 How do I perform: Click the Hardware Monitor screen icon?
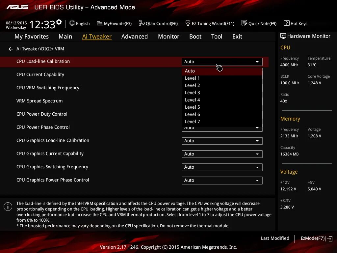(283, 36)
